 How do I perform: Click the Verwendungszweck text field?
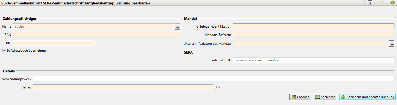214,79
